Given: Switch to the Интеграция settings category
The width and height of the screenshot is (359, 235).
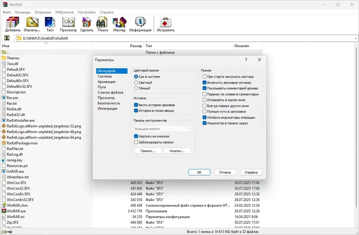Looking at the screenshot, I should pos(107,108).
